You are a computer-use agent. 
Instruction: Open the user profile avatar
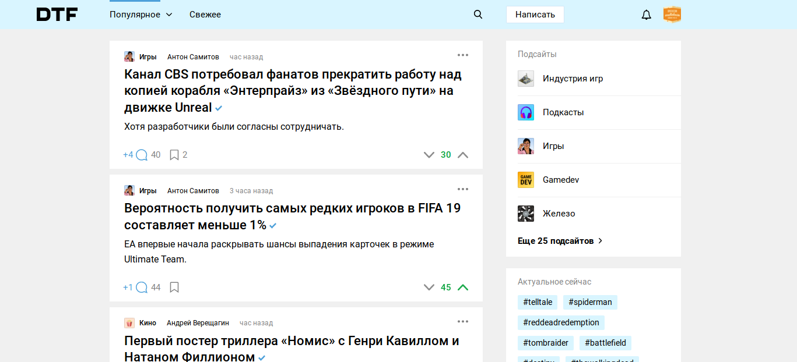point(672,15)
